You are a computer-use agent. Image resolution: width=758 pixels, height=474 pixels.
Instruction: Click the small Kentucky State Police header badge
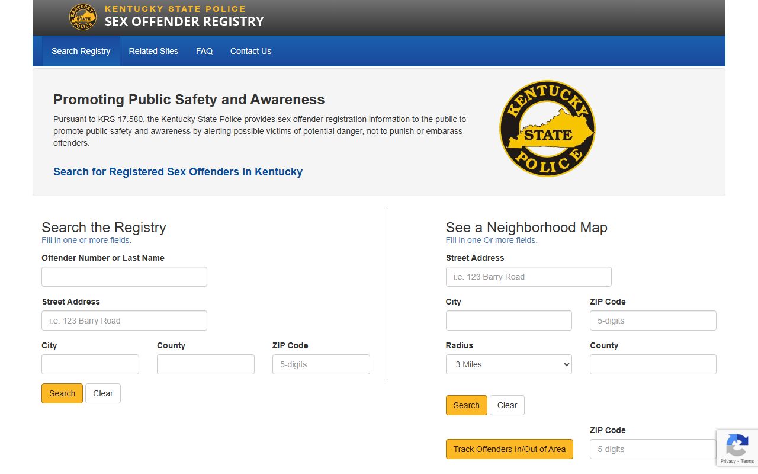coord(82,17)
